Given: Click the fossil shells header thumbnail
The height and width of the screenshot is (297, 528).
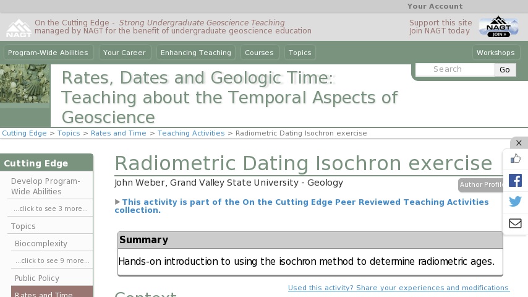Looking at the screenshot, I should point(25,84).
